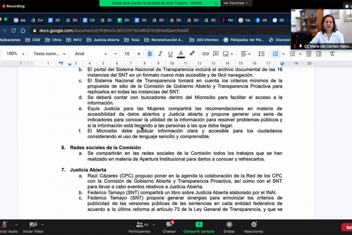
Task: Open the Chatear chat panel
Action: point(170,227)
